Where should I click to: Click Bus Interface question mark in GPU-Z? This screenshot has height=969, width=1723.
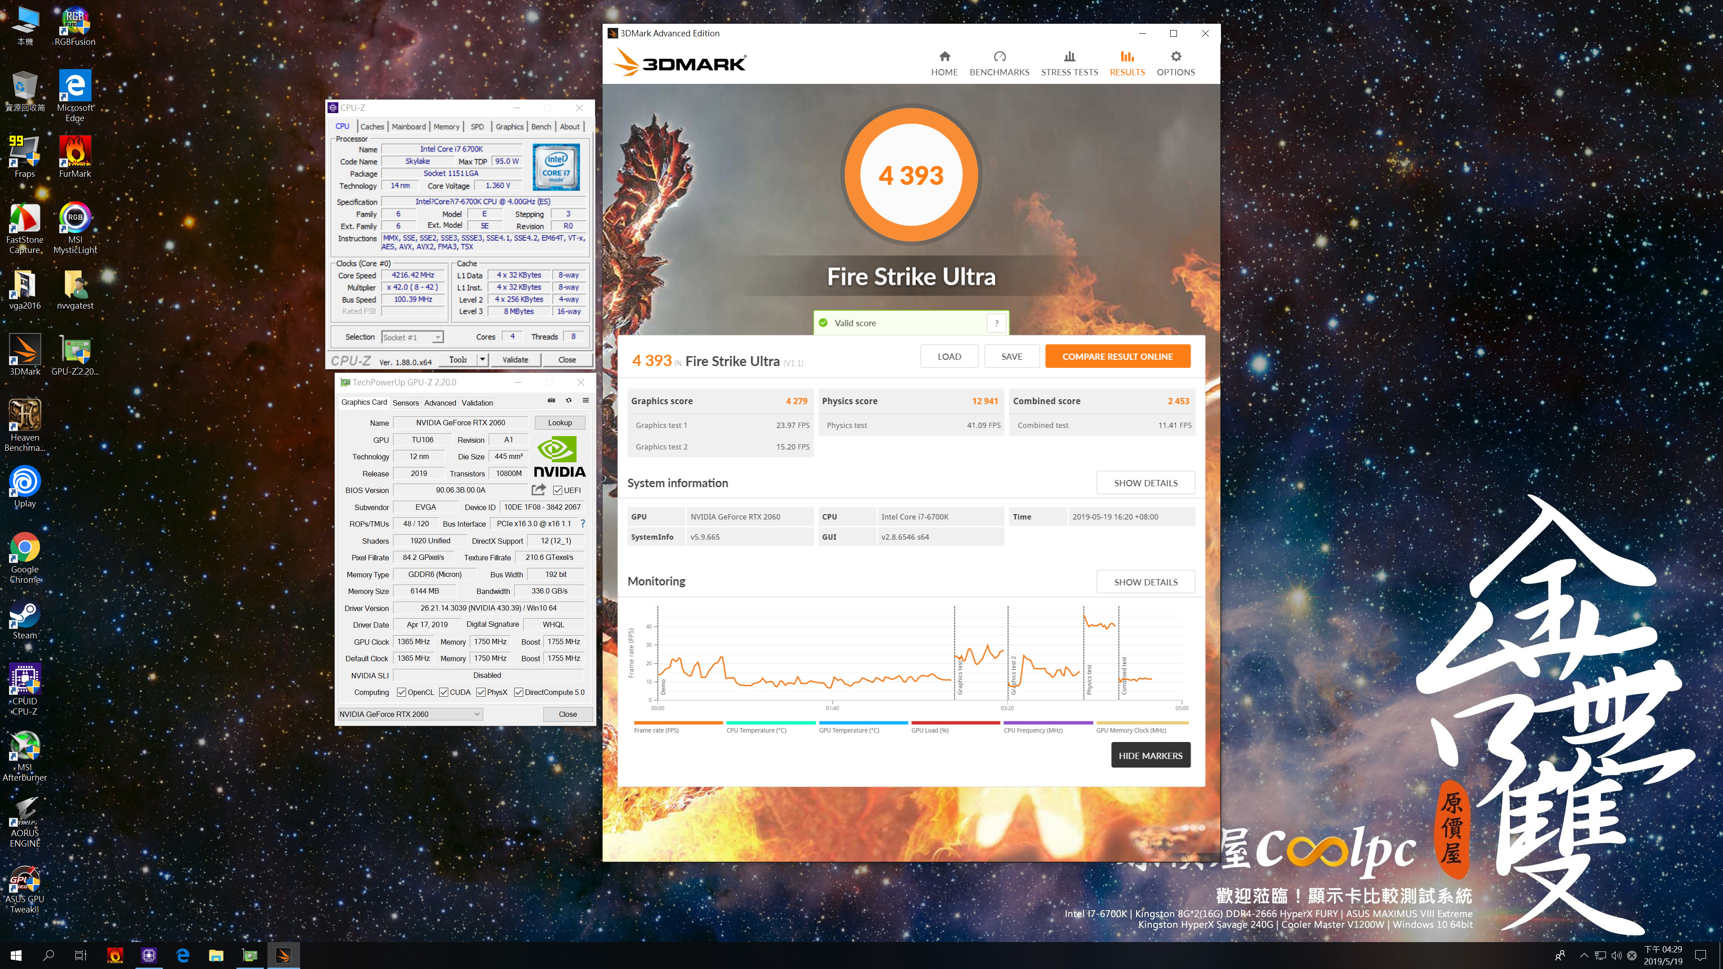pyautogui.click(x=582, y=524)
